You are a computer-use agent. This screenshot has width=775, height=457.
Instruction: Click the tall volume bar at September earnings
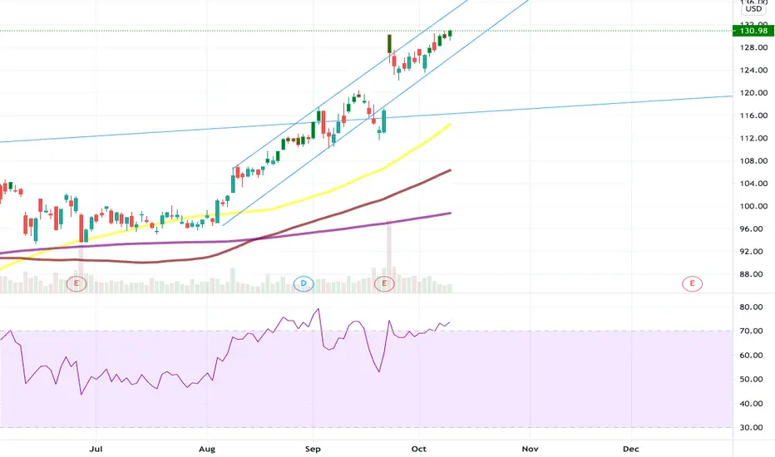pos(389,256)
